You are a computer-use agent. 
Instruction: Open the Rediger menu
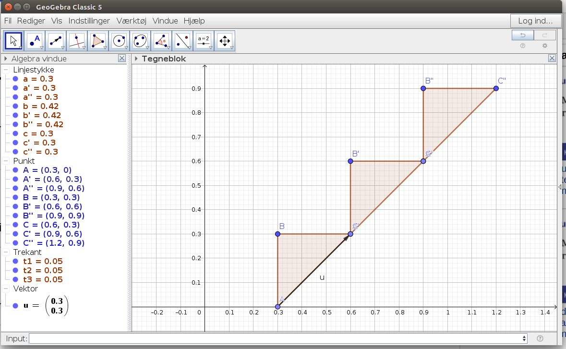pos(31,21)
